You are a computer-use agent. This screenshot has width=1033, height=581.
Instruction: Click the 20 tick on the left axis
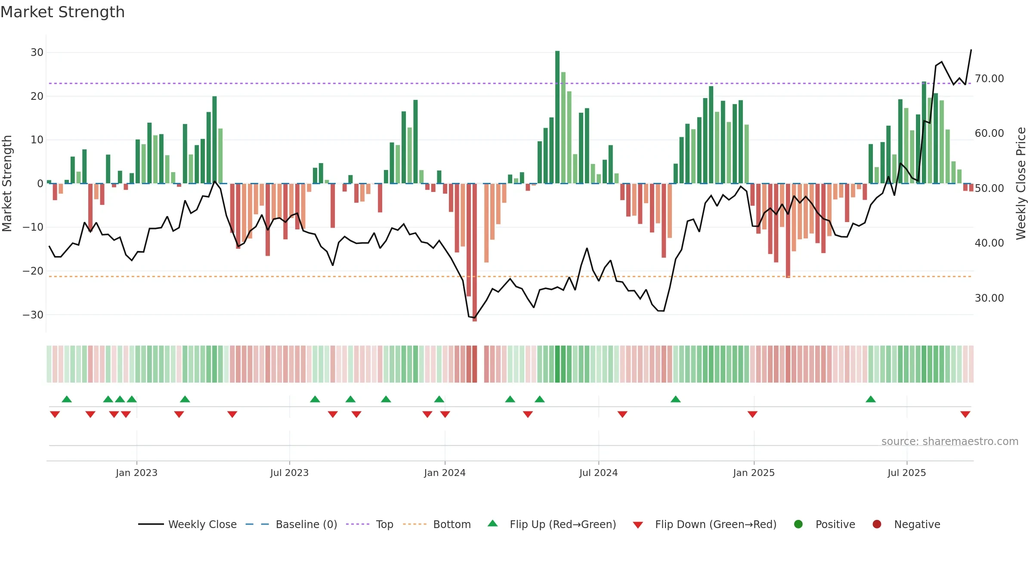37,96
